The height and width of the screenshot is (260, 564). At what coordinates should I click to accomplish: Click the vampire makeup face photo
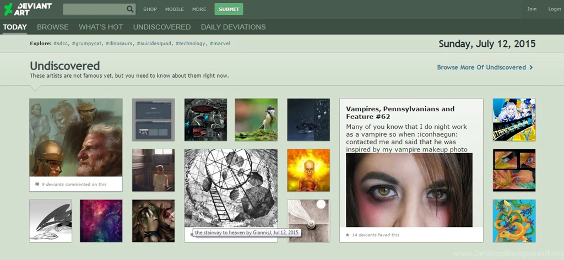[x=409, y=190]
